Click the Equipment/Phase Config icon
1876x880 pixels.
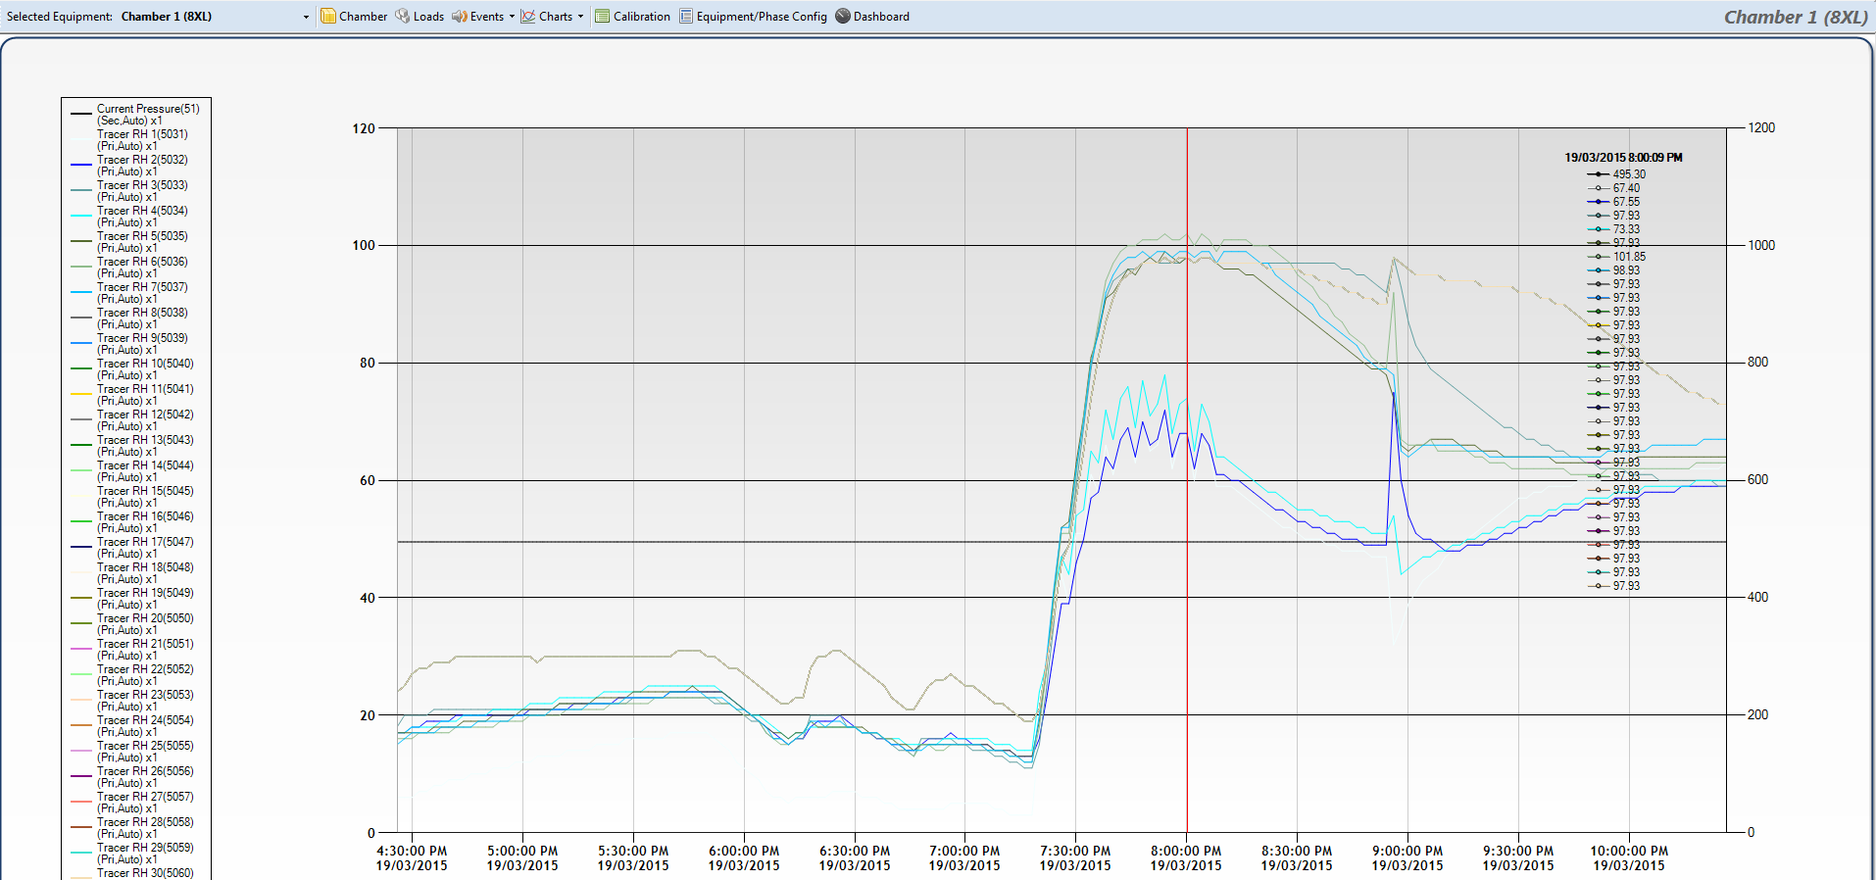click(686, 17)
